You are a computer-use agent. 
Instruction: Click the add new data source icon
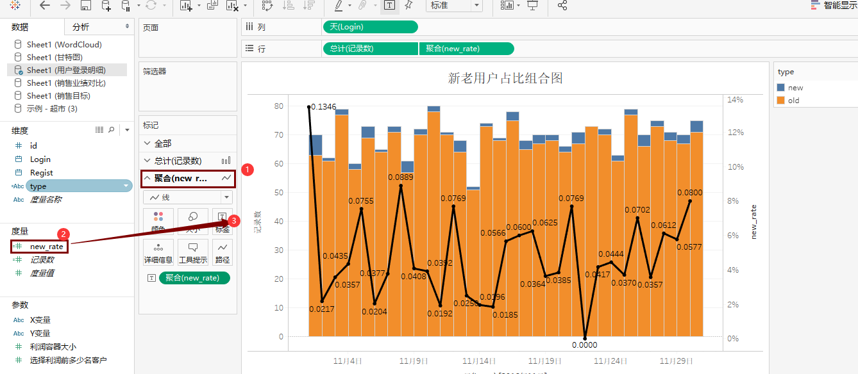coord(106,5)
